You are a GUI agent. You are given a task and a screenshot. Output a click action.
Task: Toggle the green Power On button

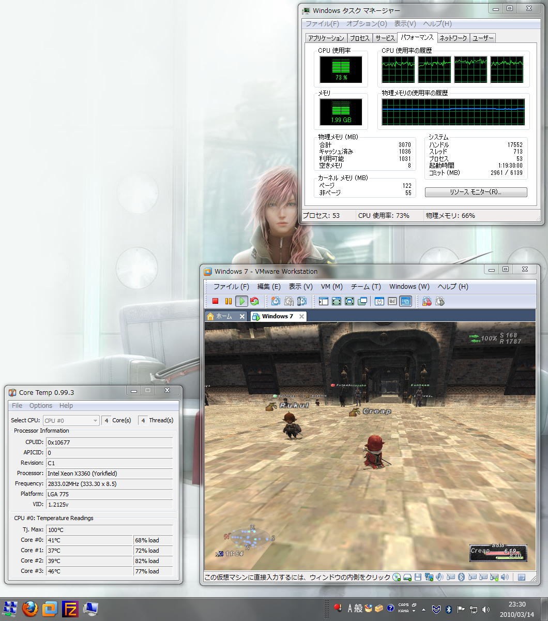point(241,301)
